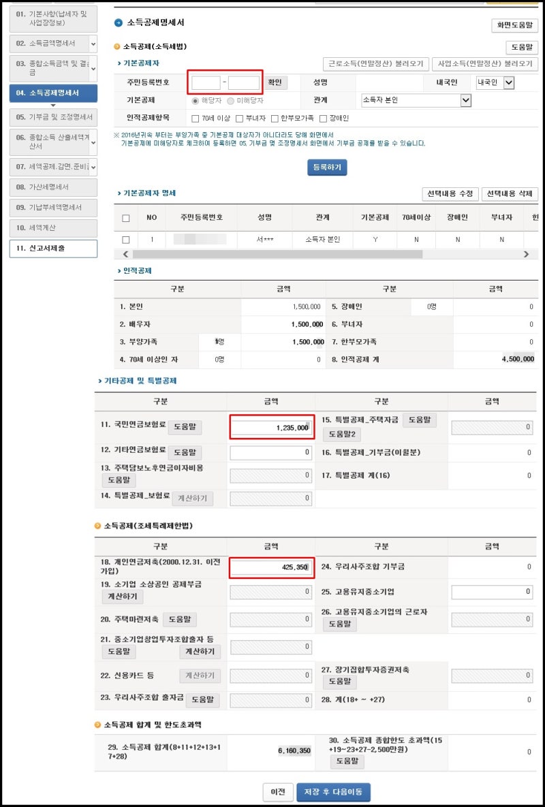The width and height of the screenshot is (545, 807).
Task: Expand the 06. 종합소득 산출세액계산서 sidebar chevron
Action: (x=93, y=142)
